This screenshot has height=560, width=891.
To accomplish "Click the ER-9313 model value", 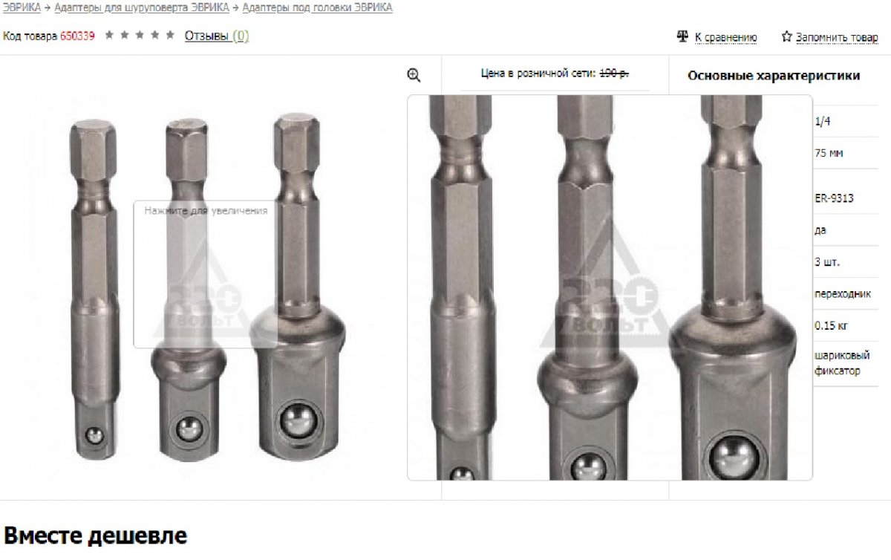I will 834,198.
